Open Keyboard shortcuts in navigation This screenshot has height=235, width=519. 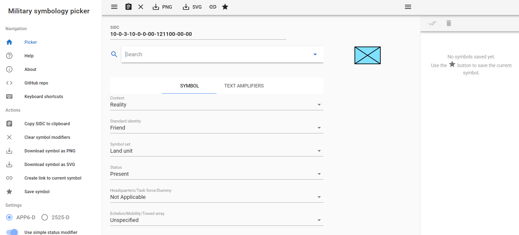point(44,96)
